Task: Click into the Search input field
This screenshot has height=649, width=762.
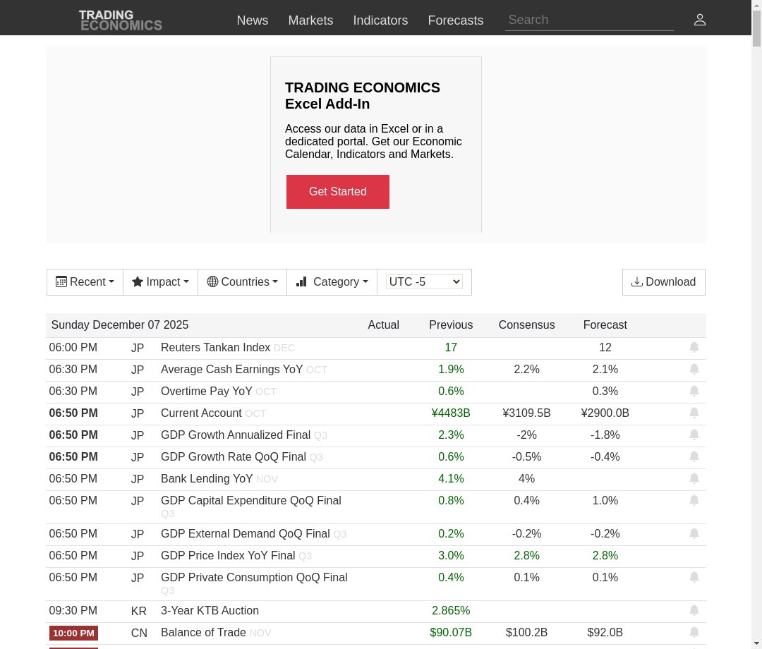Action: (x=588, y=20)
